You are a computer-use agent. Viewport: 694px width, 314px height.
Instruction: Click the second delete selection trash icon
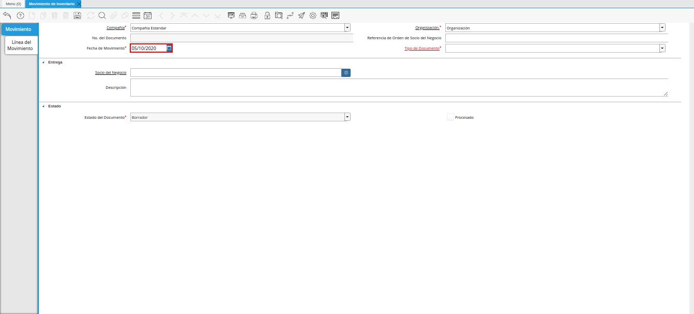tap(66, 15)
